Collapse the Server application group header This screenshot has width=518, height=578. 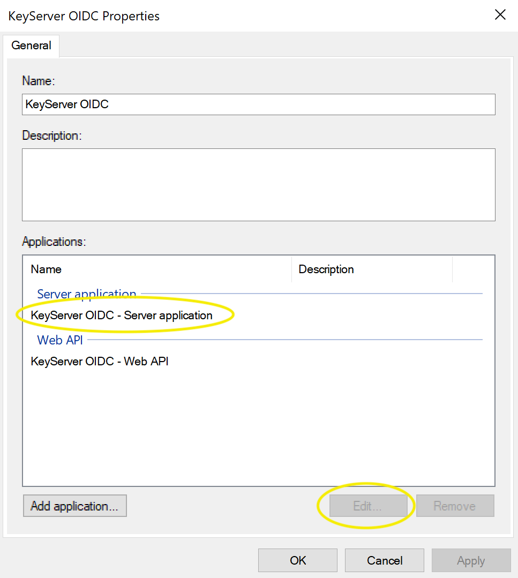tap(86, 294)
